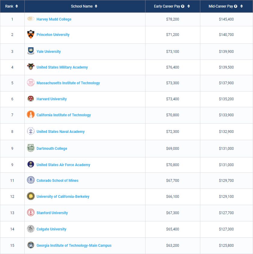Sort by Mid-Career Pay arrows
The image size is (253, 254).
pos(241,6)
